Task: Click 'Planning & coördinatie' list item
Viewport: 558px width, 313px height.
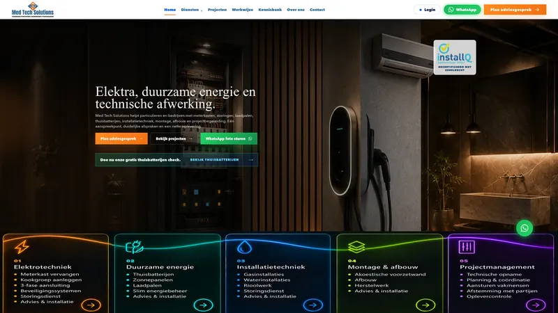Action: click(x=498, y=280)
